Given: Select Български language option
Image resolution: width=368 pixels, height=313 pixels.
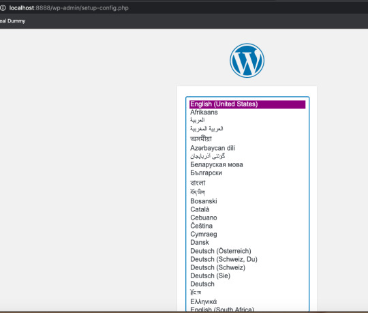Looking at the screenshot, I should [x=247, y=173].
